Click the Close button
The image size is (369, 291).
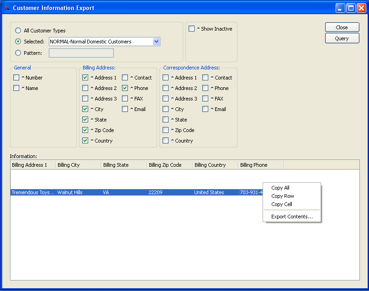pos(342,27)
